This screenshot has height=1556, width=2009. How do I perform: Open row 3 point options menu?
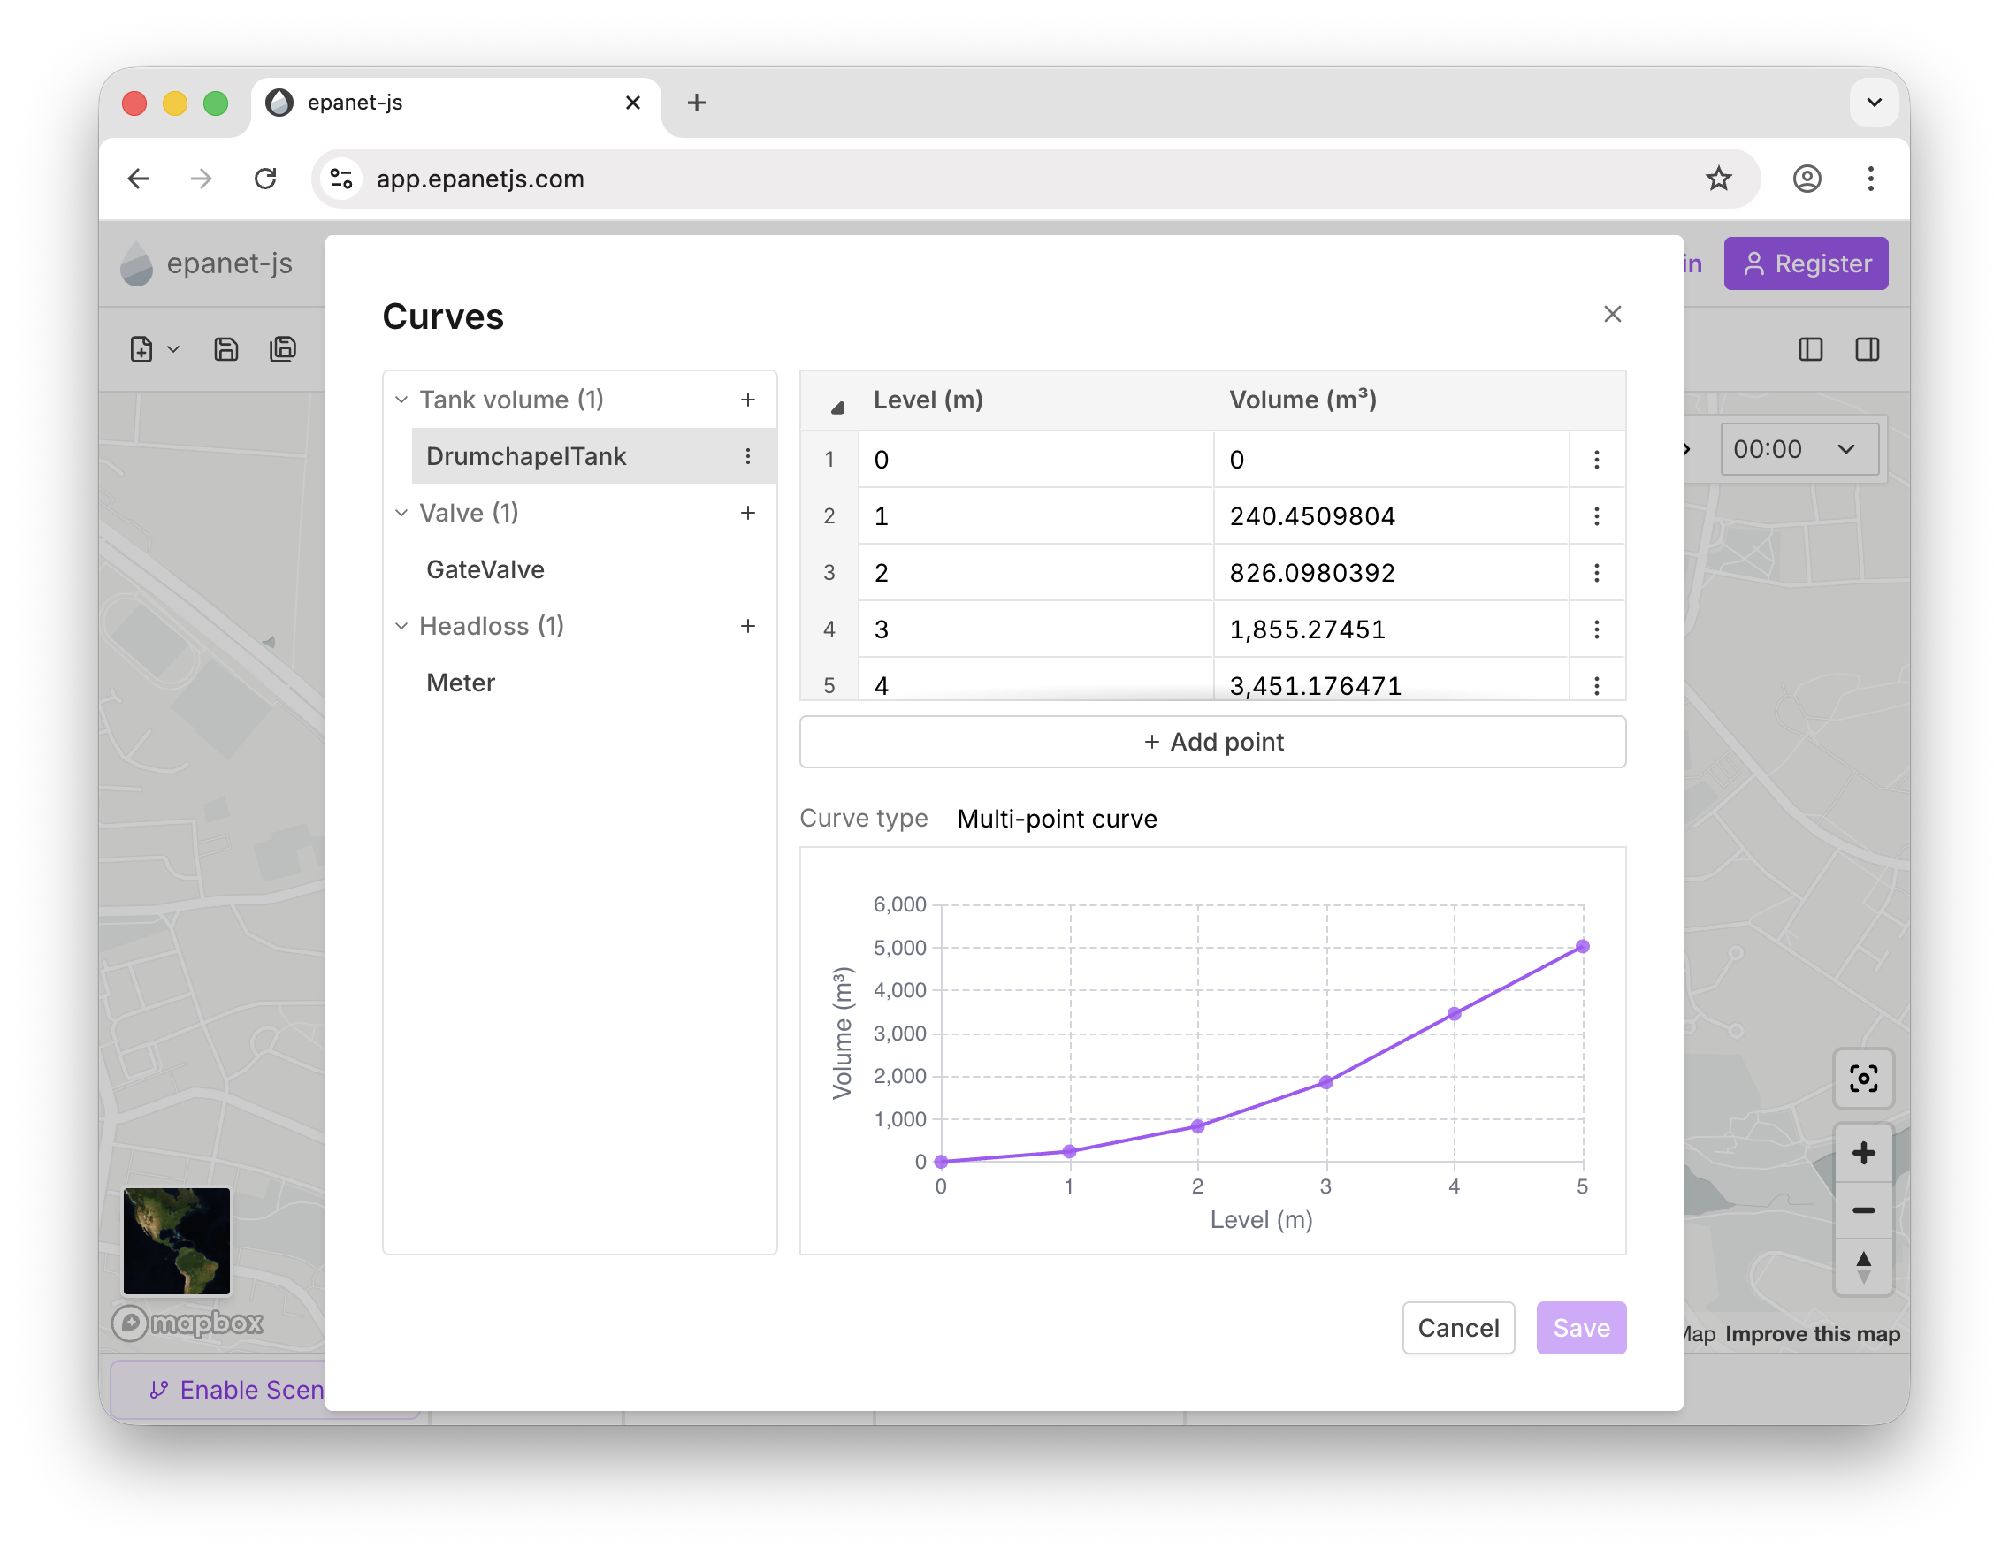point(1596,573)
